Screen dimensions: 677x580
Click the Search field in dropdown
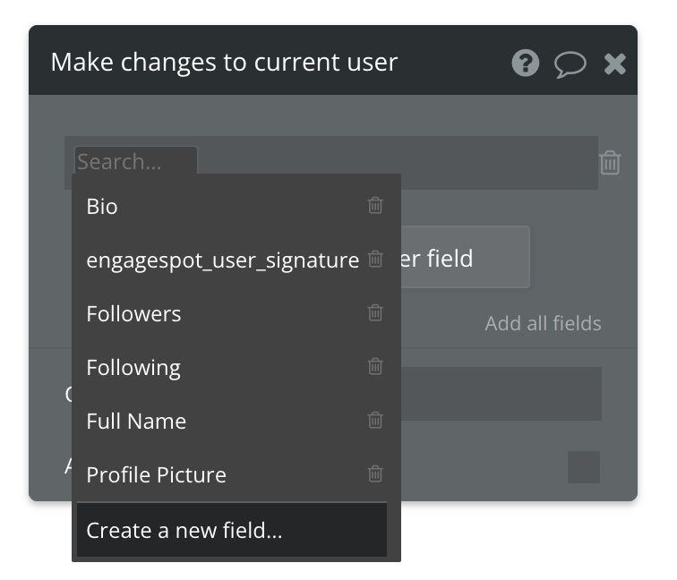(135, 161)
